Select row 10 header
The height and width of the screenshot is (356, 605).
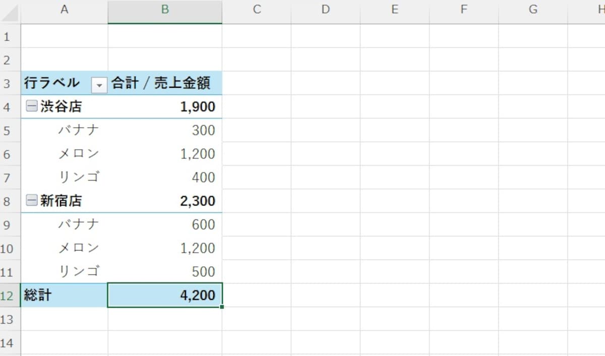click(10, 248)
